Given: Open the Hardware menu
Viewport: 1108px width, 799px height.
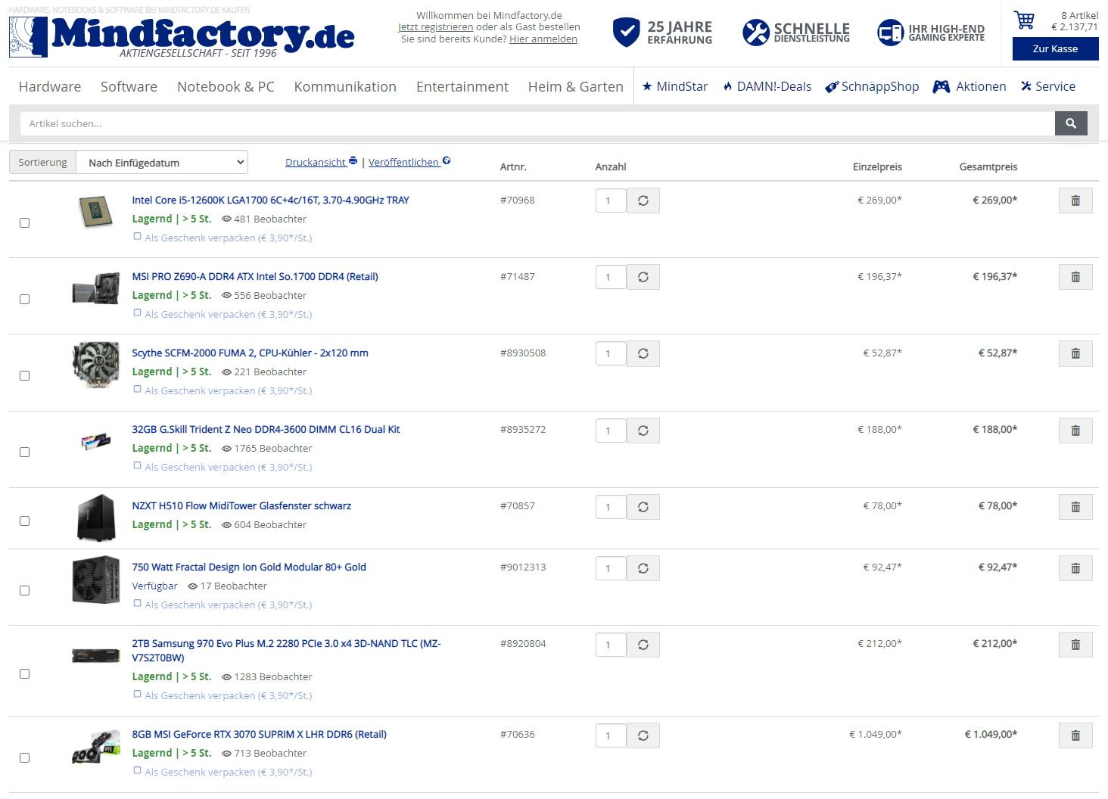Looking at the screenshot, I should [50, 86].
